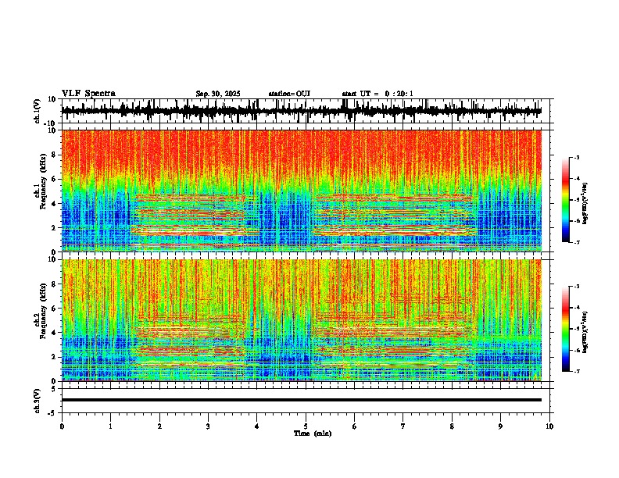Click the time axis tick label '9'
619x478 pixels.
point(500,426)
